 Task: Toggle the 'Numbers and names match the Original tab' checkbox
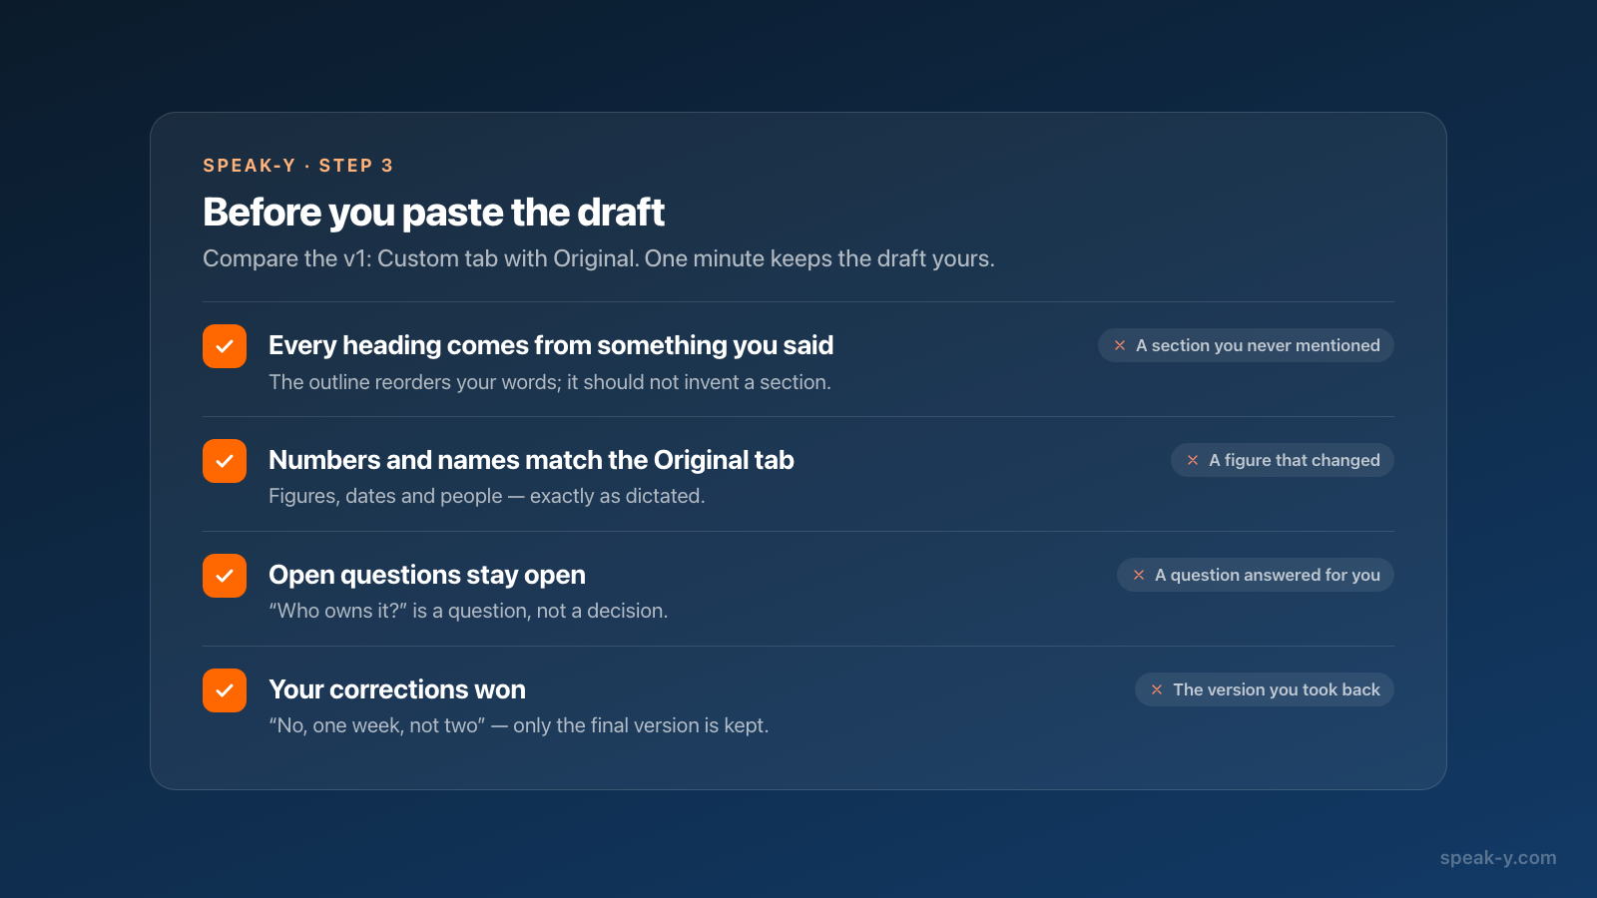coord(225,461)
